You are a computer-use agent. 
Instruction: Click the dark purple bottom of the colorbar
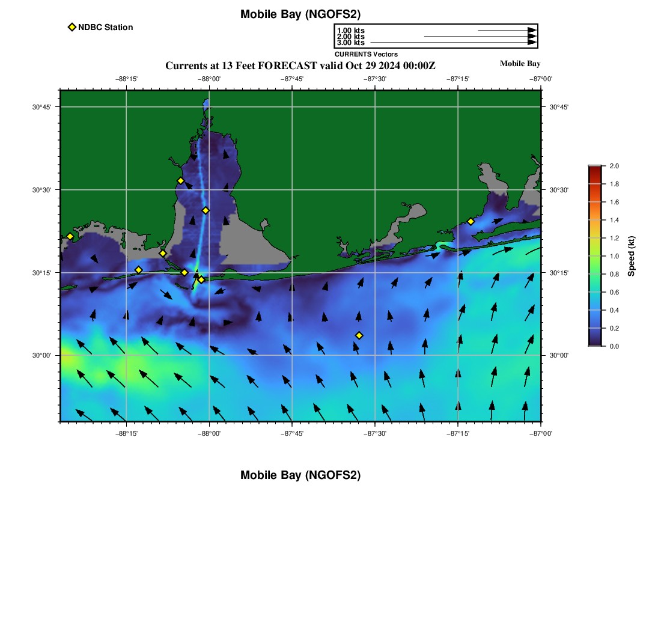point(595,341)
